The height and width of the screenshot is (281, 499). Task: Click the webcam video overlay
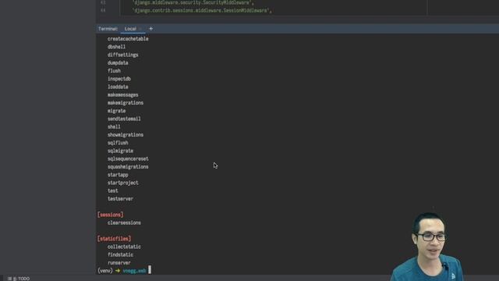pyautogui.click(x=427, y=247)
